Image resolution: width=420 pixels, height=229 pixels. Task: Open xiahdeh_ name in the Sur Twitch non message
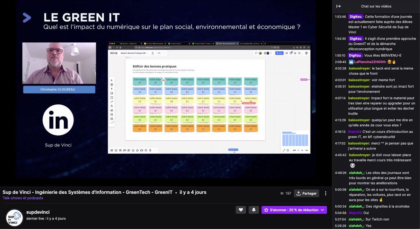click(x=357, y=219)
